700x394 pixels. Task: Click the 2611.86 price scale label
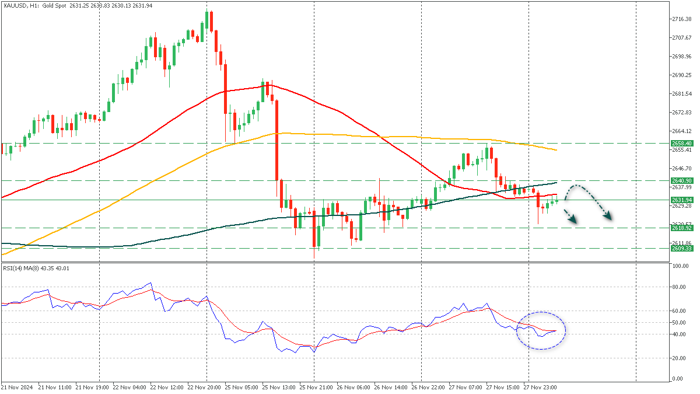681,243
